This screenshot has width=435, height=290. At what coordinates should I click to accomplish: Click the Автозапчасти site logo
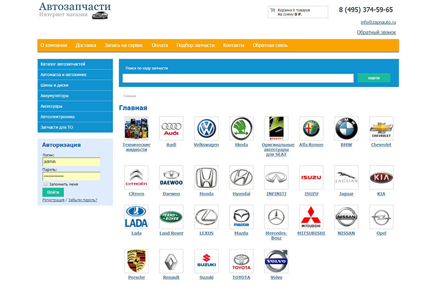[75, 10]
